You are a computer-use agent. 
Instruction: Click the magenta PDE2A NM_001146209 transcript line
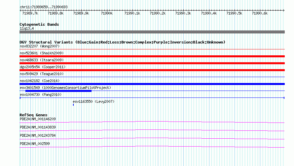[152, 122]
